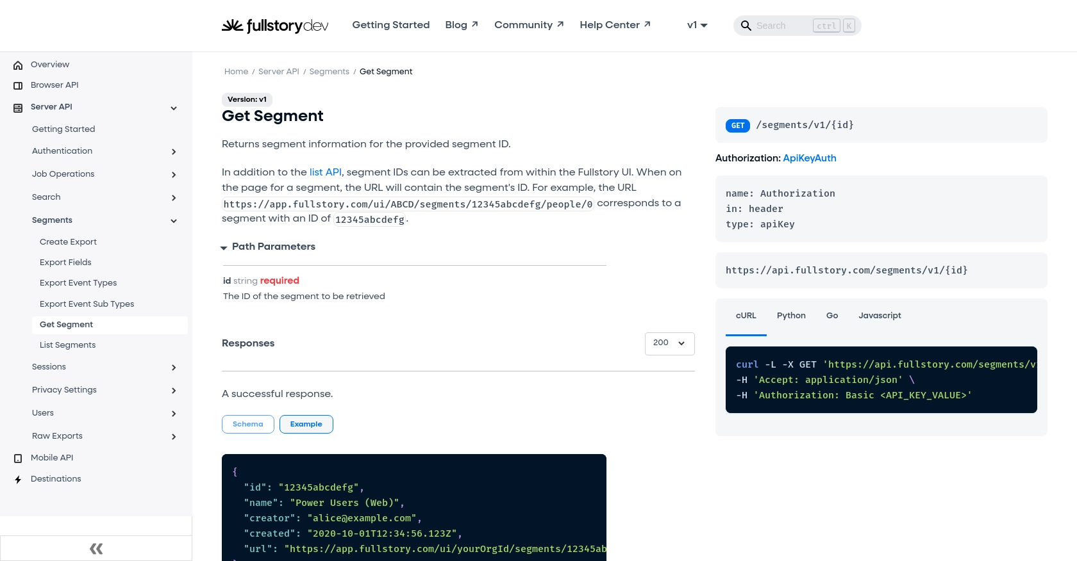Open Getting Started in the top navigation

pos(391,25)
